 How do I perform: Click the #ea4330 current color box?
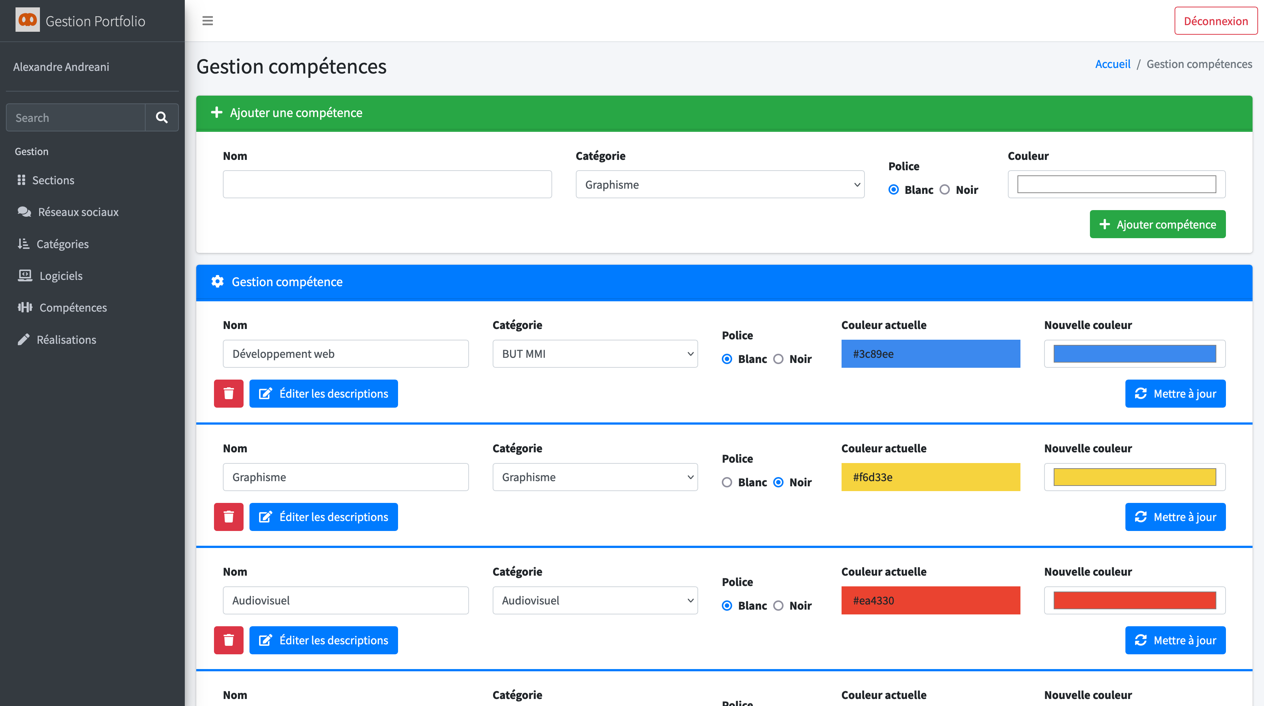click(x=930, y=601)
